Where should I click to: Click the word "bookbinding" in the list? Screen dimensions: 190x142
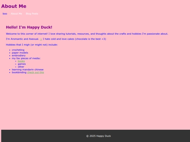click(x=19, y=73)
